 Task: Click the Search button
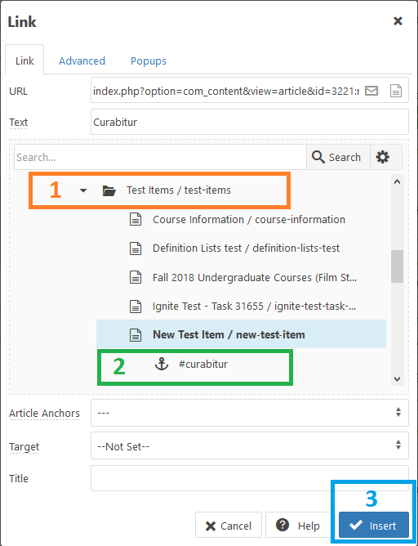338,157
